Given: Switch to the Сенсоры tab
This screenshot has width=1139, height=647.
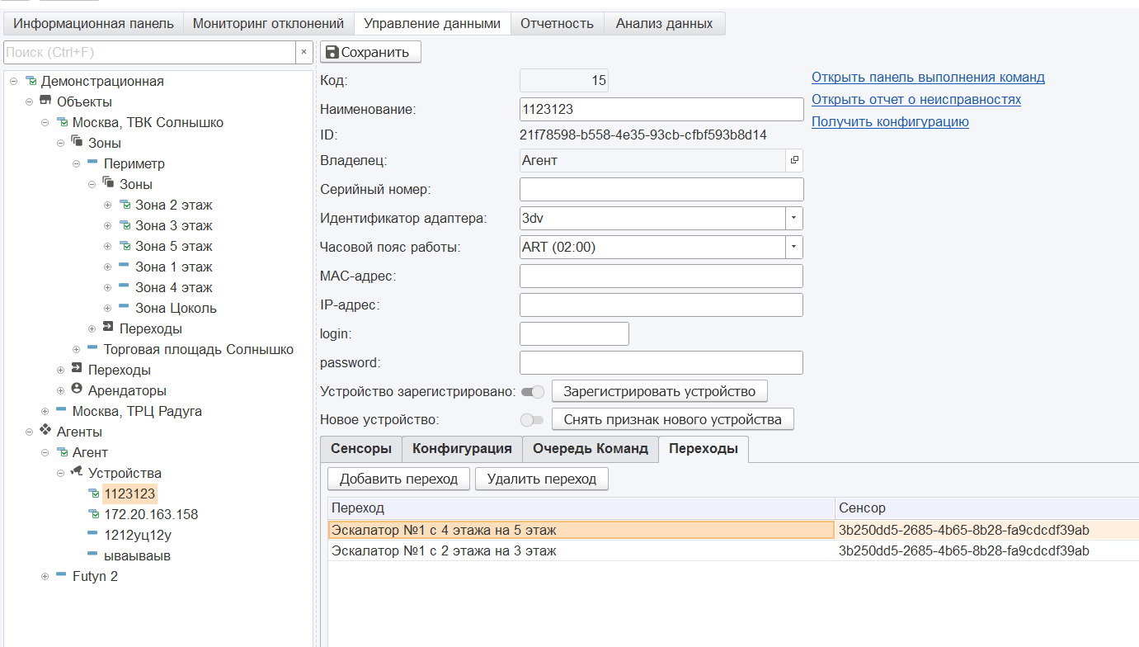Looking at the screenshot, I should click(x=360, y=449).
